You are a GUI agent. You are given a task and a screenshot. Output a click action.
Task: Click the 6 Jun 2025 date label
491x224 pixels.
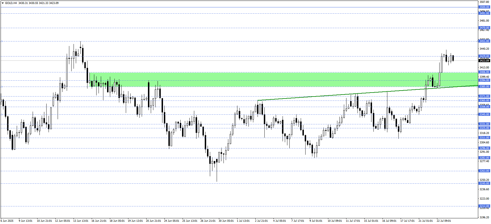[x=7, y=221]
